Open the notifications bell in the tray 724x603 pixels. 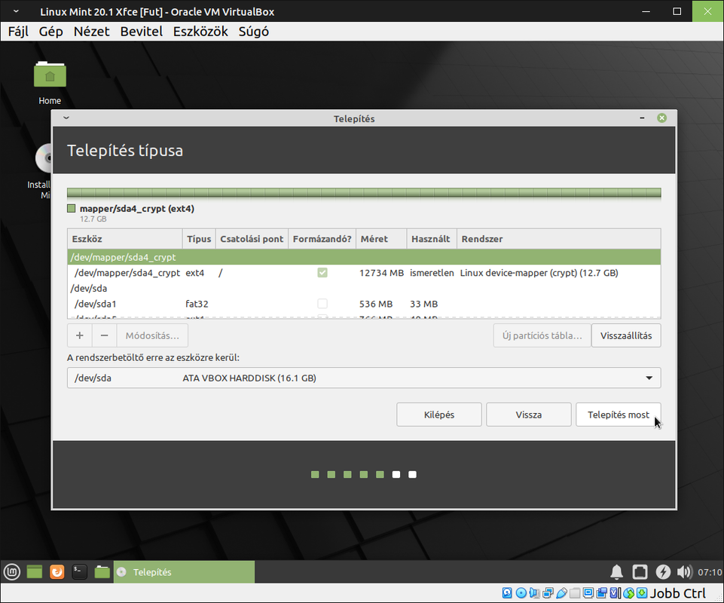pyautogui.click(x=616, y=572)
